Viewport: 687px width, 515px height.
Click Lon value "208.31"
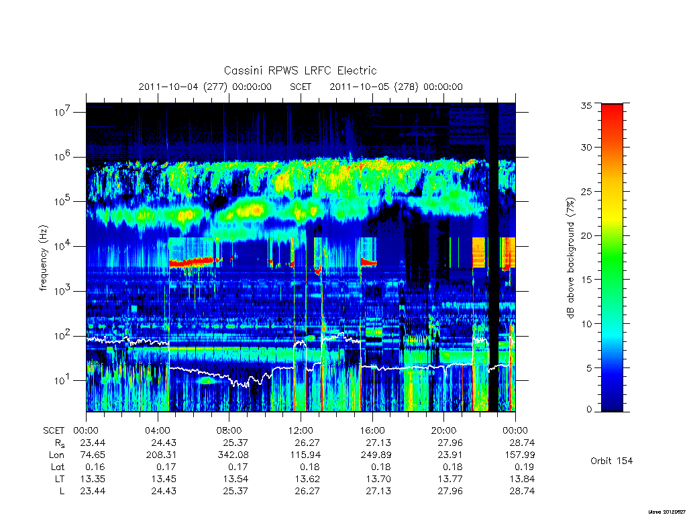click(161, 455)
